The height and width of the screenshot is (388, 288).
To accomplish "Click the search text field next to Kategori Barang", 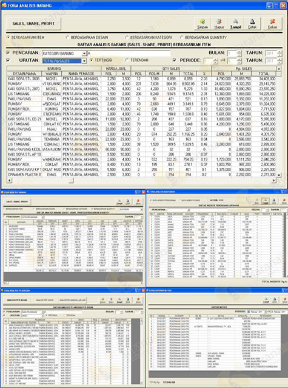I will coord(129,54).
